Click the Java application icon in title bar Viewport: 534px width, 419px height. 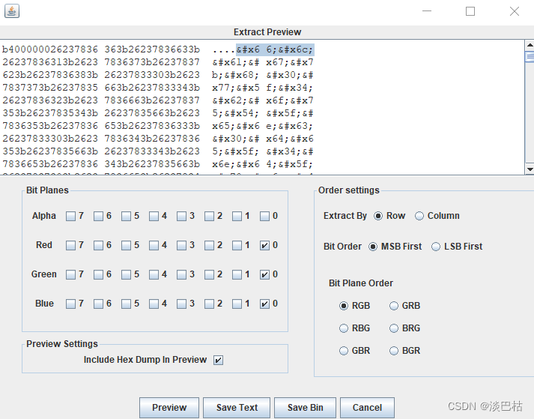(12, 11)
